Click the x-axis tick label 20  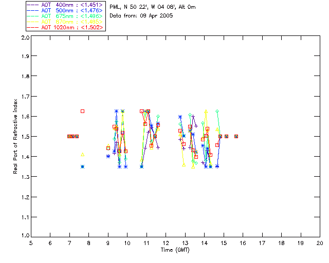320,243
